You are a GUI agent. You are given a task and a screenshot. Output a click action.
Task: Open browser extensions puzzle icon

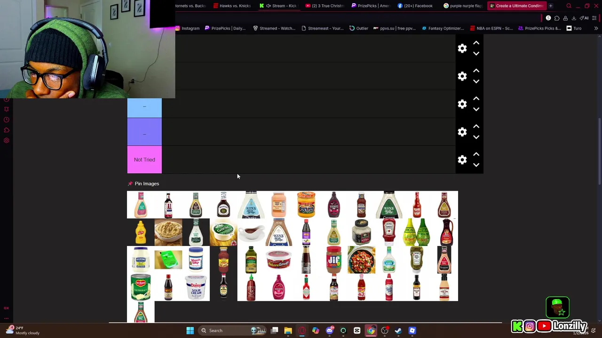pos(557,18)
